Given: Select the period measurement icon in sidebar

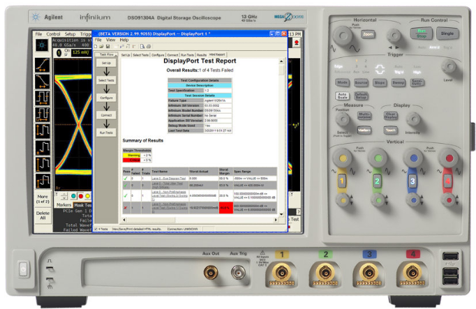Looking at the screenshot, I should point(43,98).
